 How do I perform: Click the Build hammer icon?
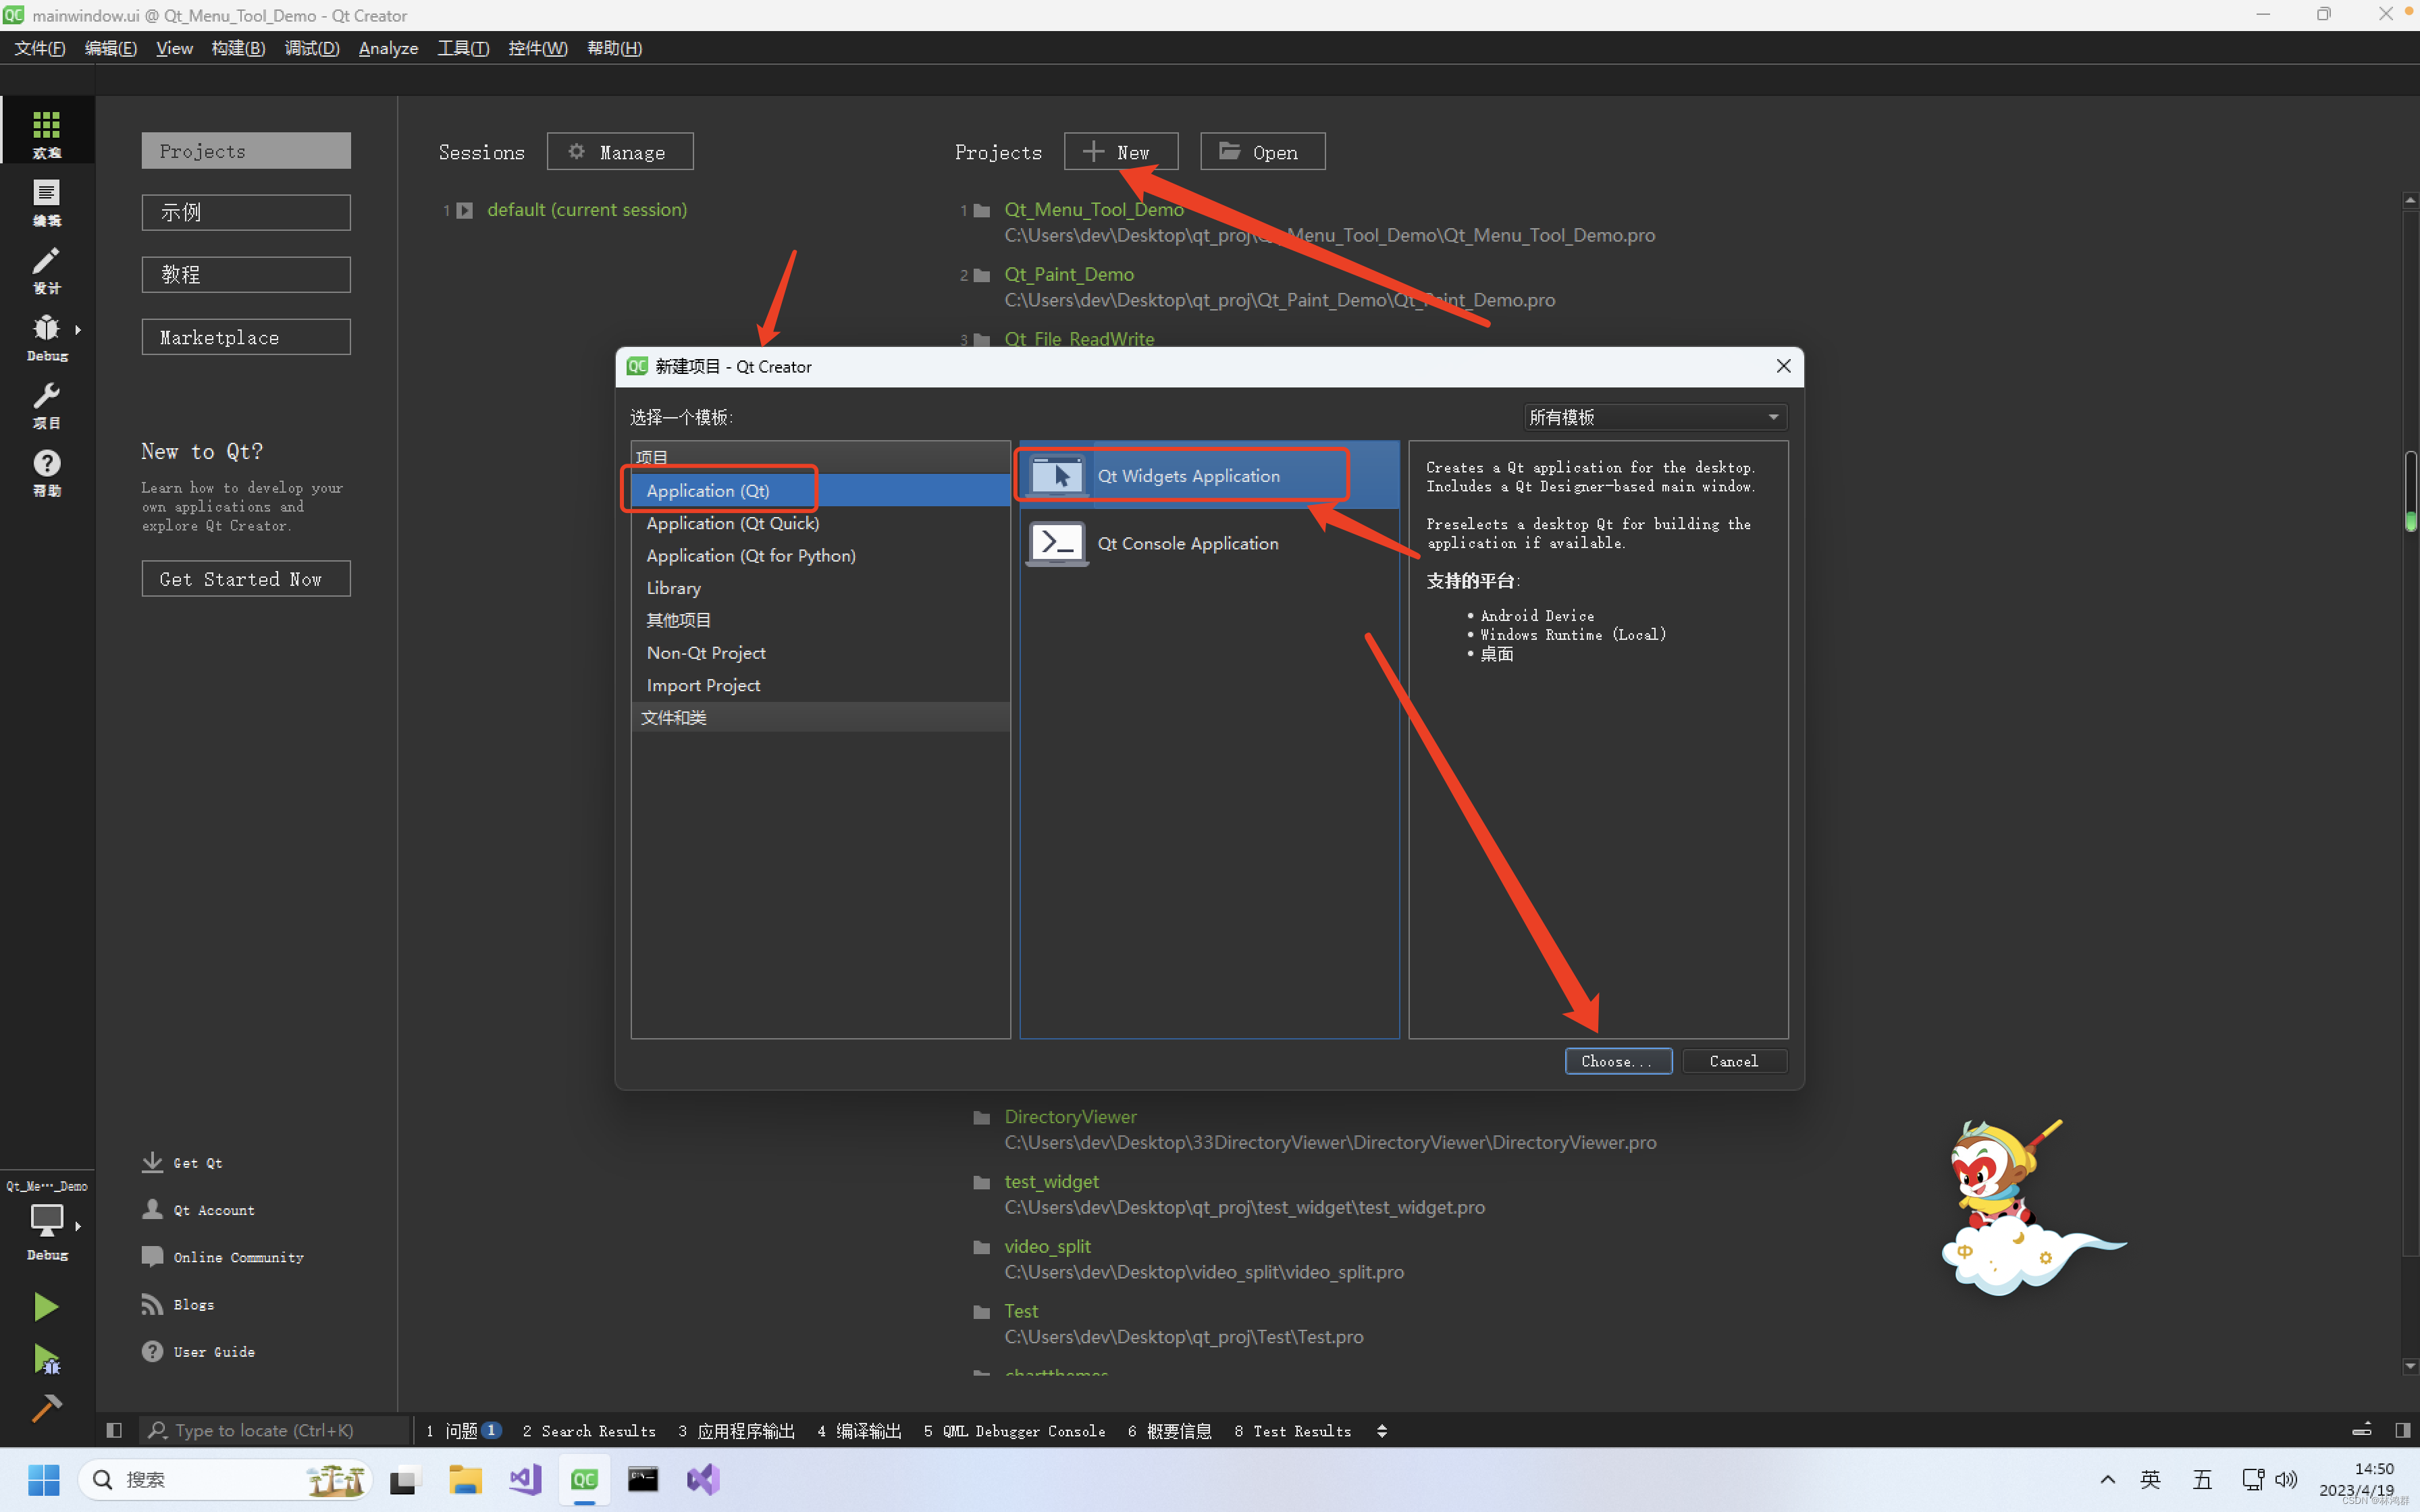46,1408
